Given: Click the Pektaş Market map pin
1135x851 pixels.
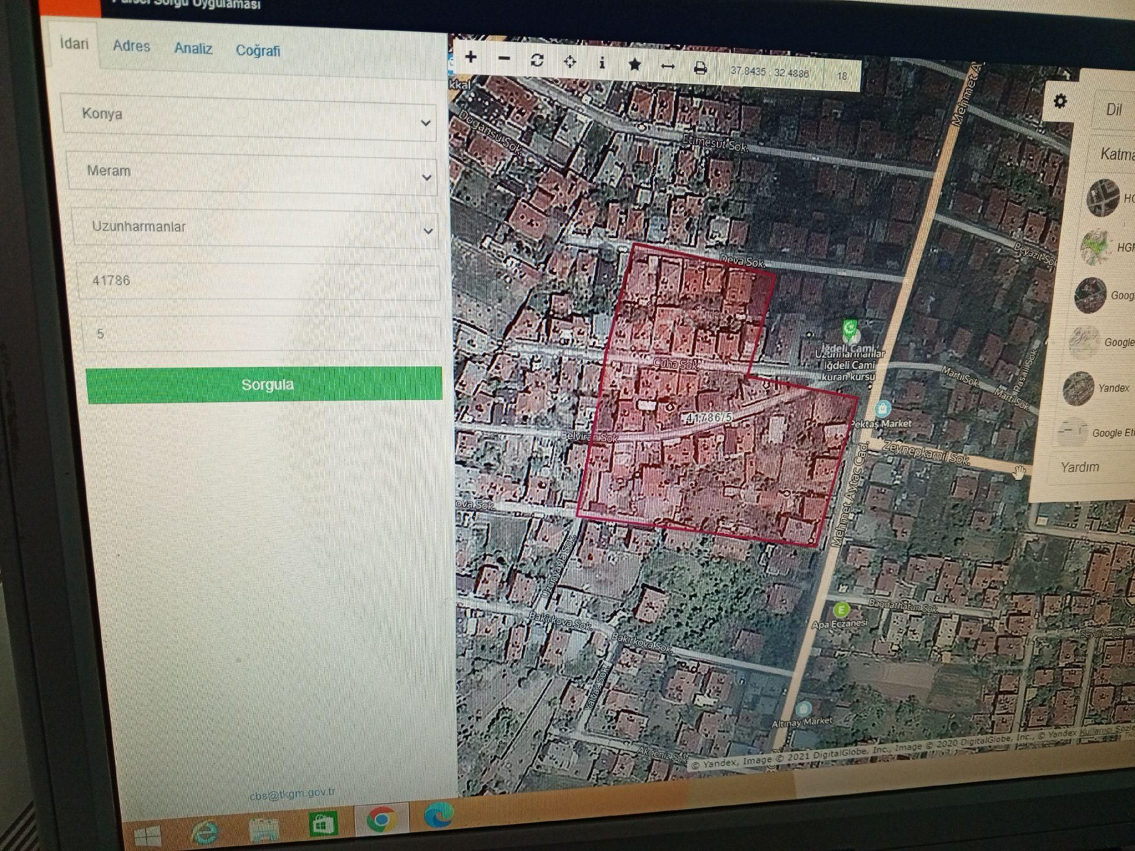Looking at the screenshot, I should coord(882,408).
